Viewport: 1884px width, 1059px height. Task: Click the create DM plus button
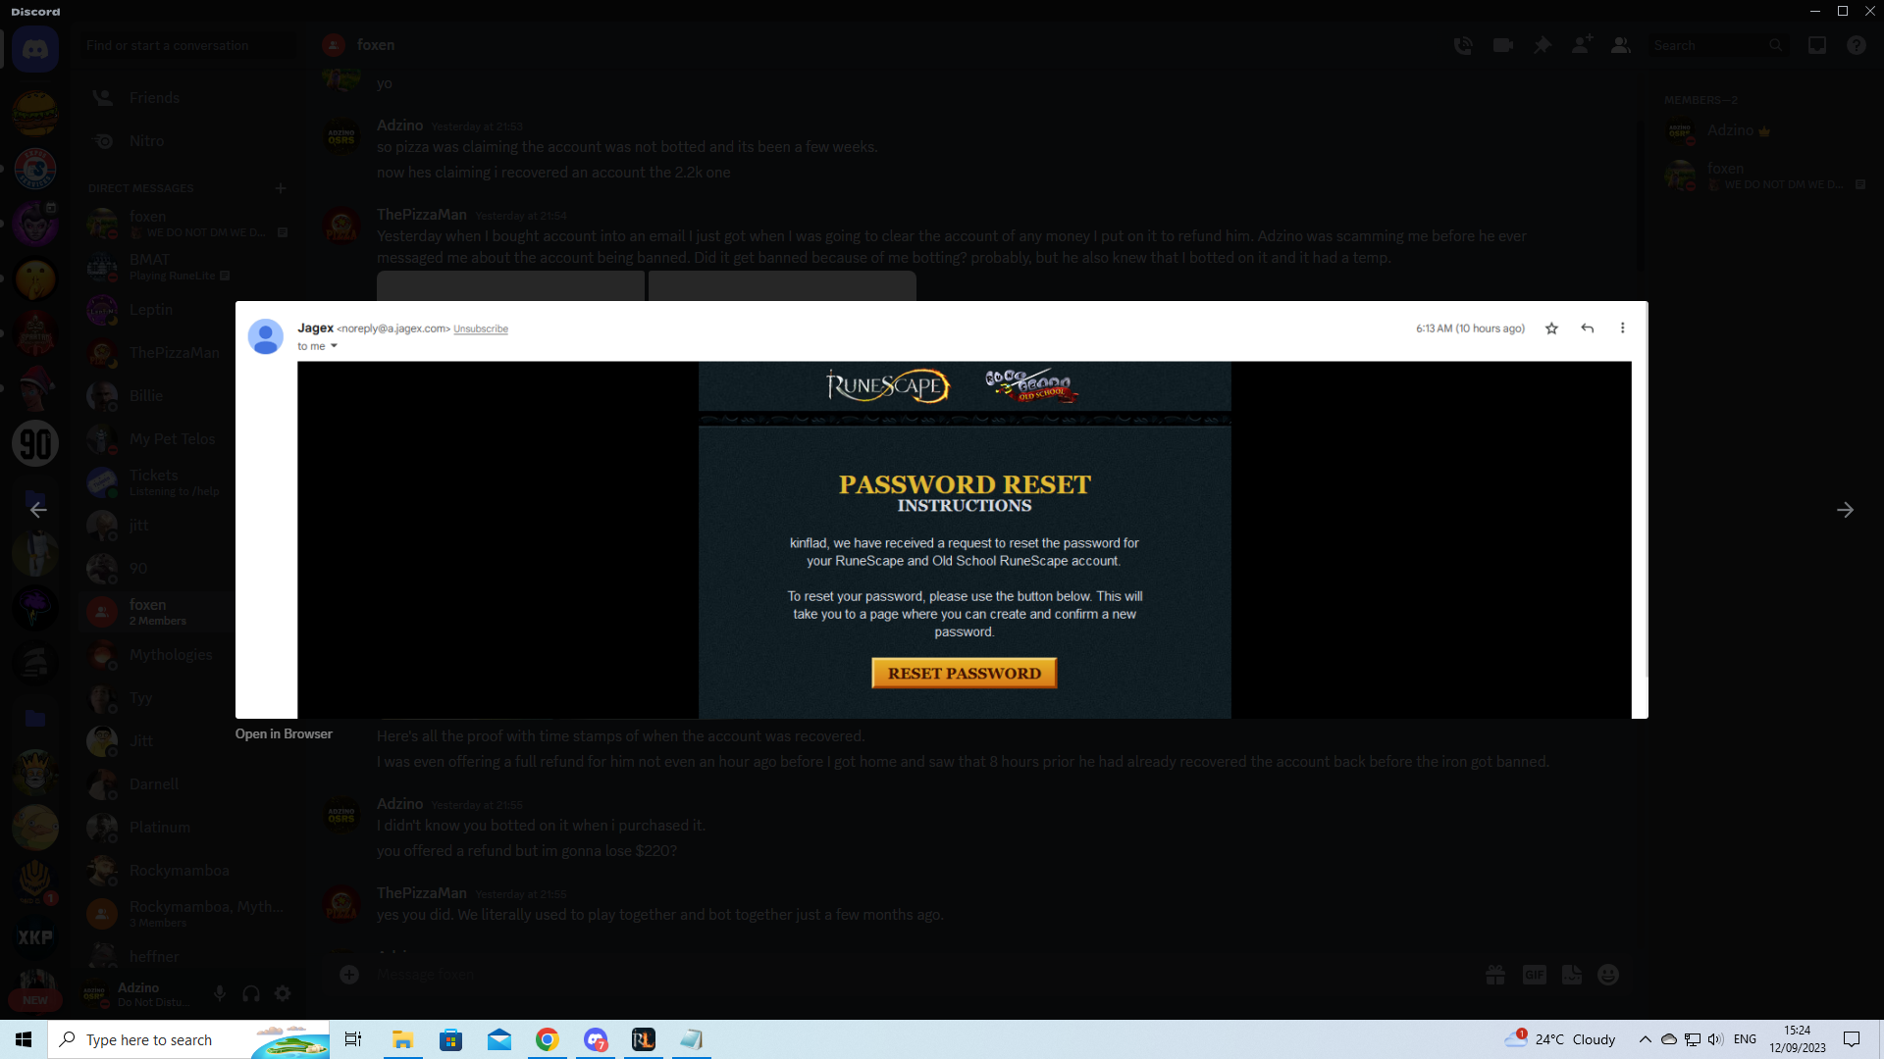281,187
